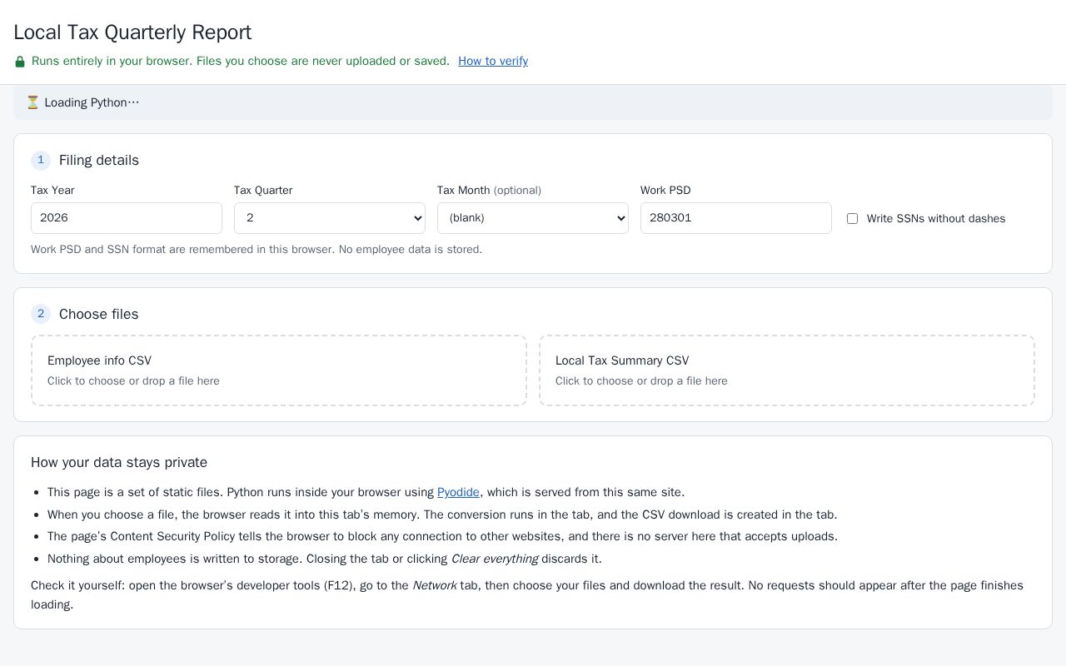This screenshot has height=666, width=1066.
Task: Click the 'No employee data is stored' note
Action: tap(409, 249)
